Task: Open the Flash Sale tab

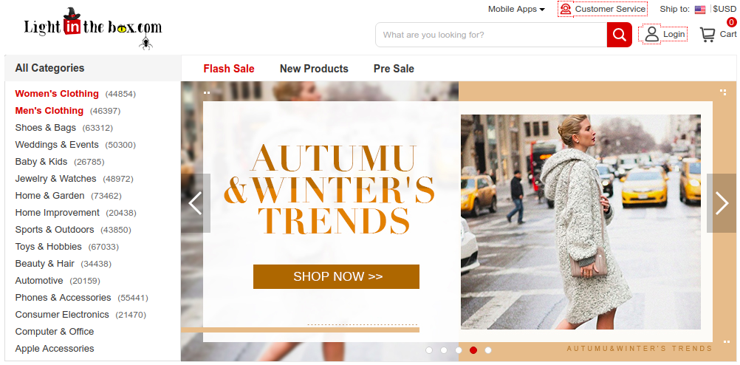Action: pyautogui.click(x=229, y=69)
